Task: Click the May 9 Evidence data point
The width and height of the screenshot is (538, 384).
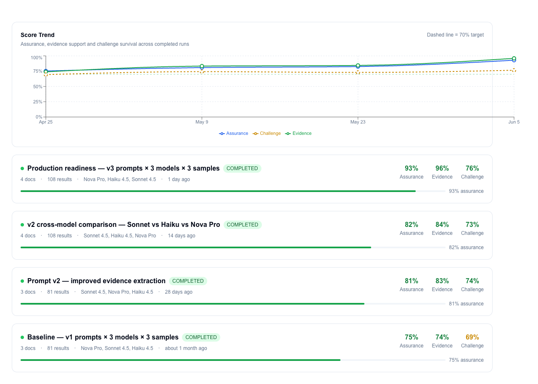Action: (x=202, y=66)
